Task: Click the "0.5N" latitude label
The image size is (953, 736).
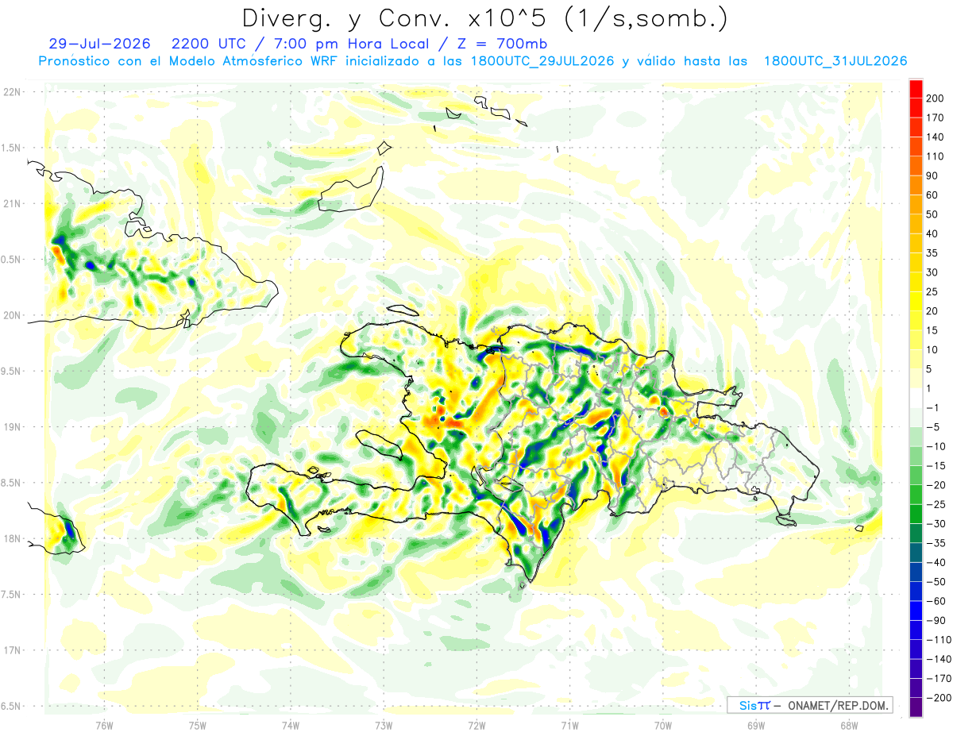Action: [x=12, y=260]
